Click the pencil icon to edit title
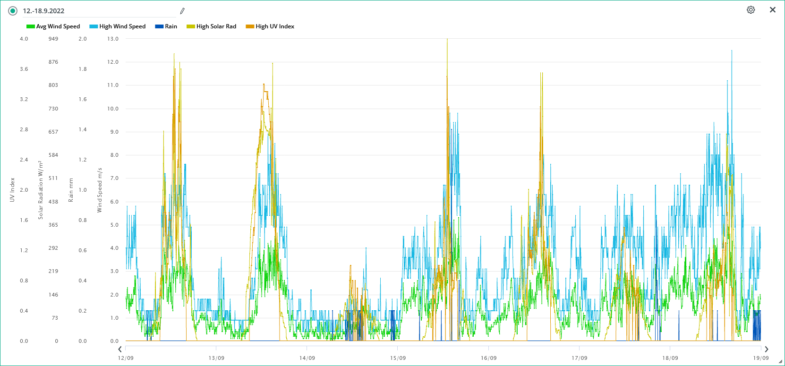Image resolution: width=785 pixels, height=366 pixels. point(182,11)
